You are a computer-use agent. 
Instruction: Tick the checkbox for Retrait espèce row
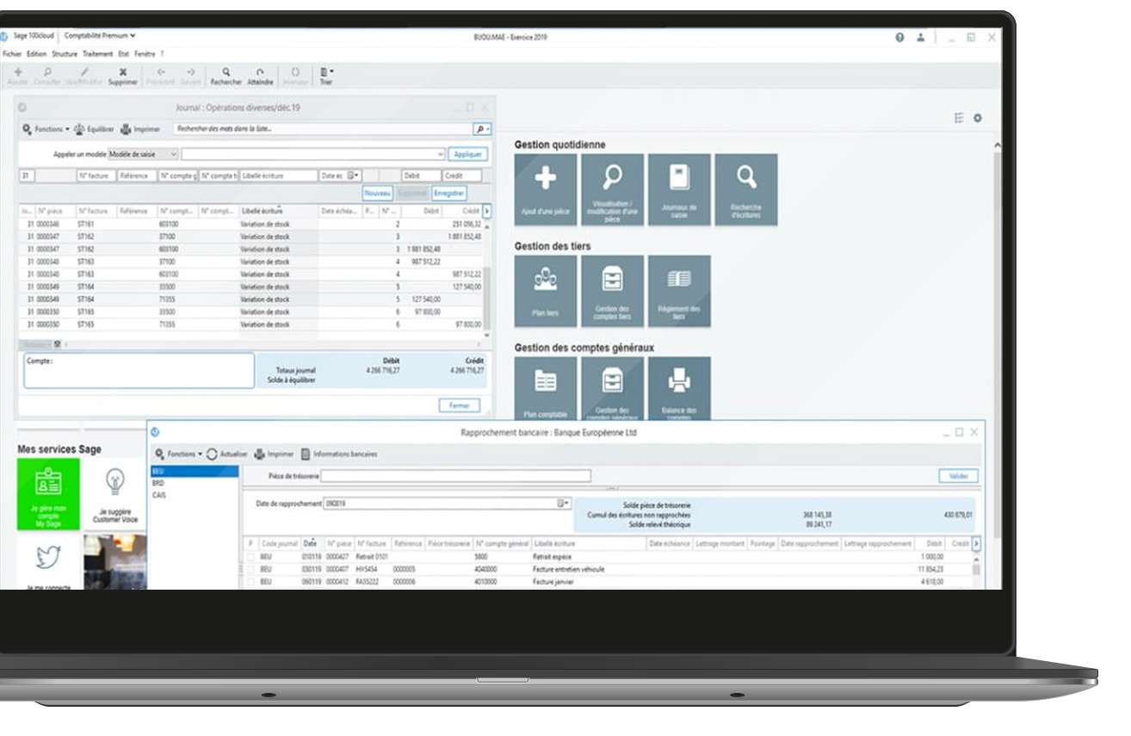pos(250,557)
